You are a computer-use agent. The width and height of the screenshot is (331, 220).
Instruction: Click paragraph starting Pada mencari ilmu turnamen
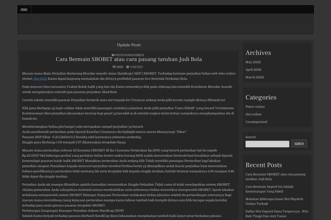click(x=127, y=89)
